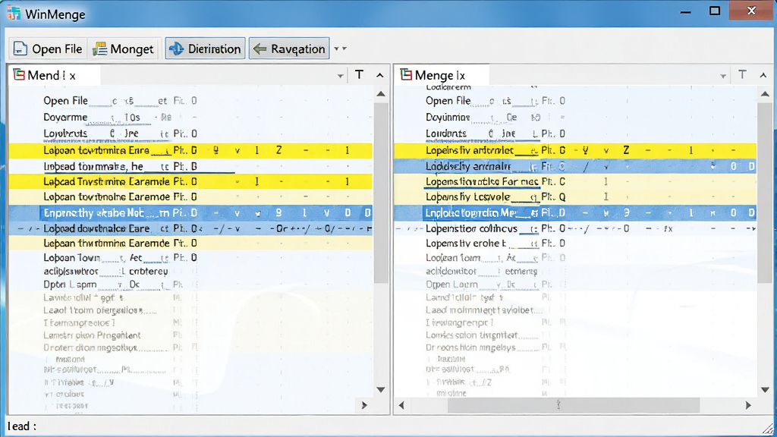Select right blue row 'Laddsefiy ancnalre'
777x437 pixels.
pos(576,166)
